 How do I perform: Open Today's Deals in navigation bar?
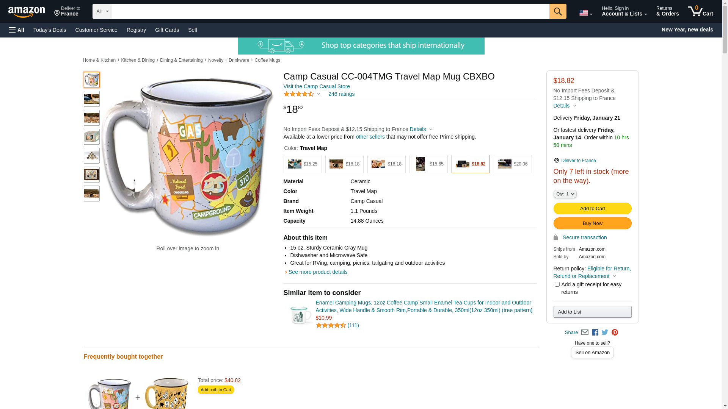point(50,30)
